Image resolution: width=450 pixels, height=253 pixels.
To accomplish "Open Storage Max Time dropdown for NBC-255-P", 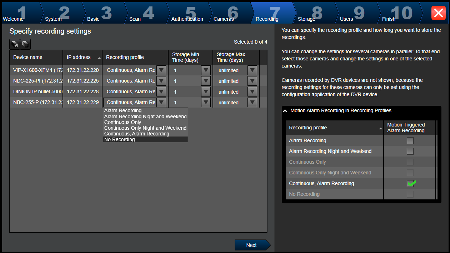I will point(252,102).
